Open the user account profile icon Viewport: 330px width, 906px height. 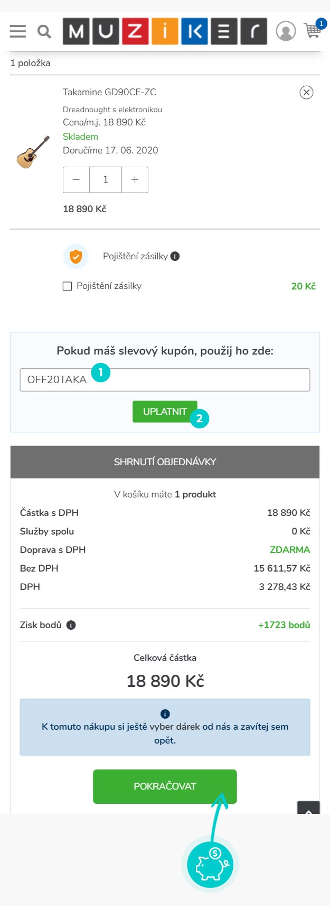[x=286, y=31]
